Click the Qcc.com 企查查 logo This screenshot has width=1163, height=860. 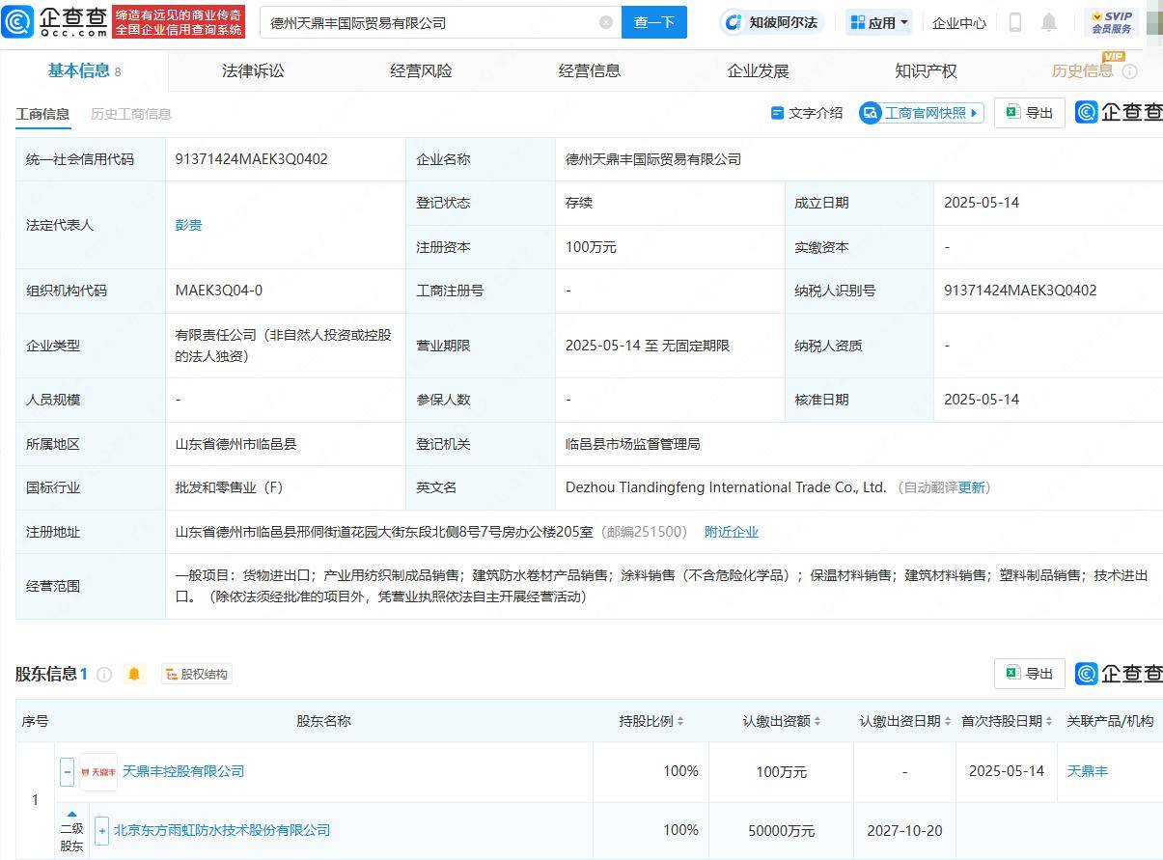(55, 21)
